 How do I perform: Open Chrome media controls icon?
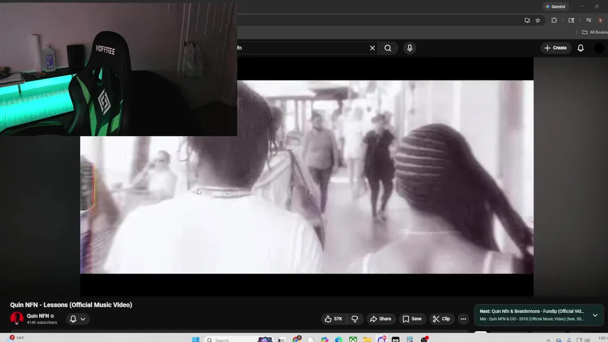[589, 20]
